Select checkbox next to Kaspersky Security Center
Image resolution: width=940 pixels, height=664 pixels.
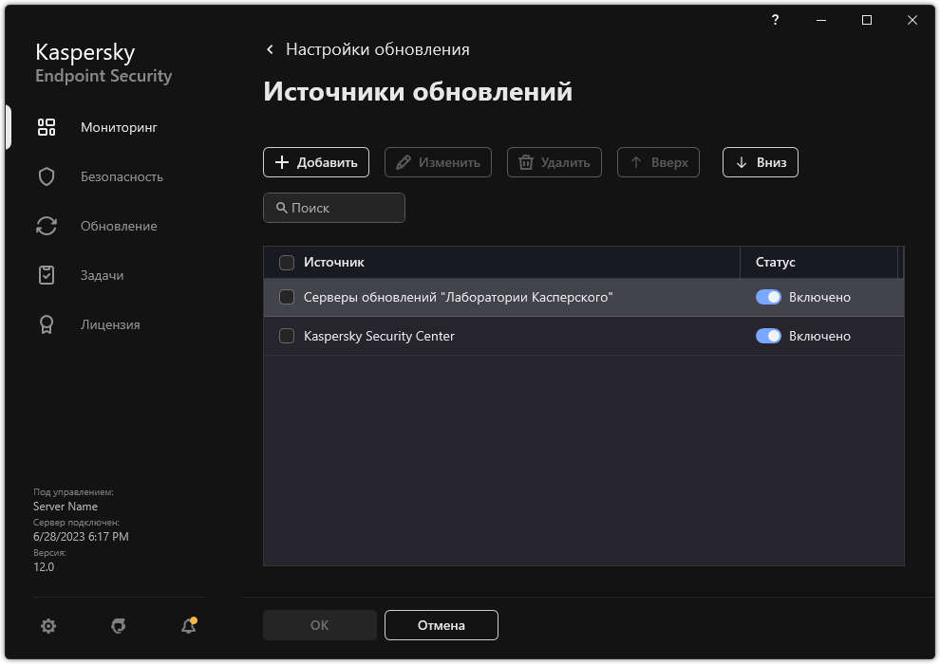pyautogui.click(x=287, y=336)
